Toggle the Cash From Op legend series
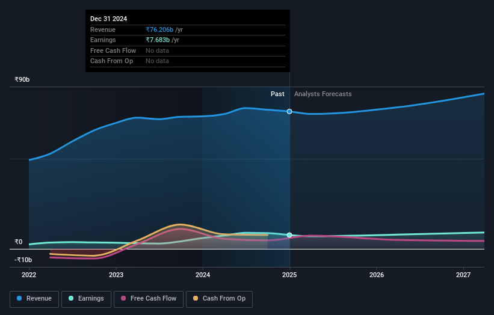The width and height of the screenshot is (494, 315). (x=219, y=299)
